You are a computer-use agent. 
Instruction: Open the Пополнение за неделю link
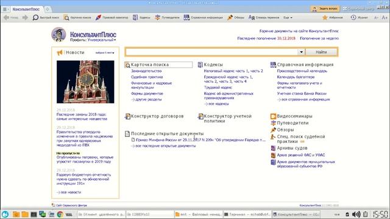click(x=319, y=38)
